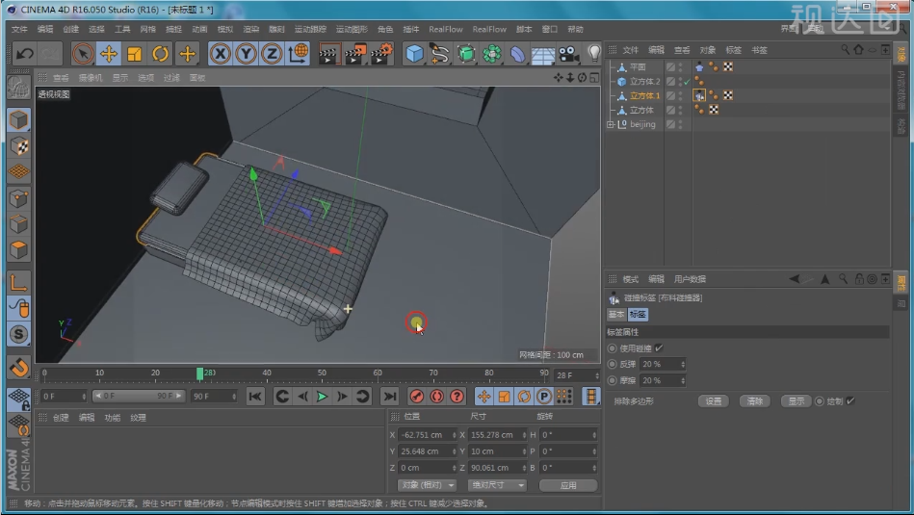Screen dimensions: 914x515
Task: Open the 对象 (相对) dropdown
Action: coord(428,485)
